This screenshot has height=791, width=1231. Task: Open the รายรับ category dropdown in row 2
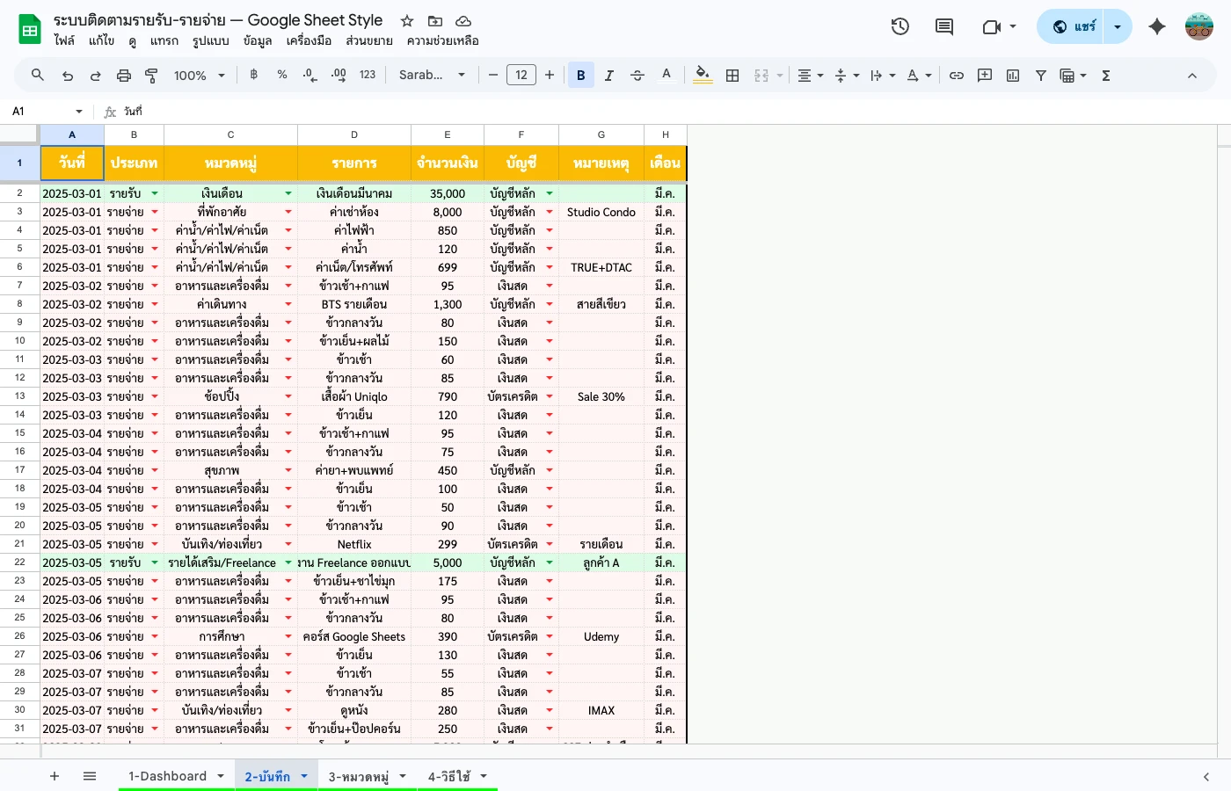tap(155, 192)
